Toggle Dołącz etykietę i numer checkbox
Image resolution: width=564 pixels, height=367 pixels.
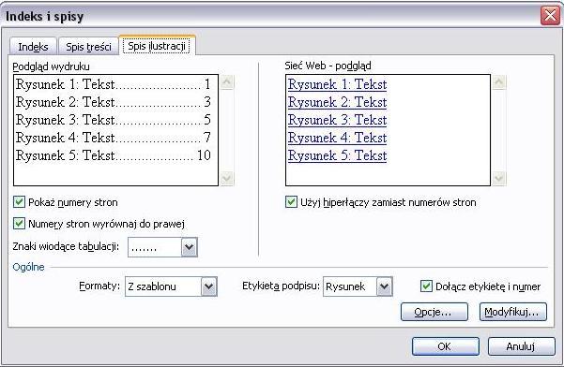426,286
